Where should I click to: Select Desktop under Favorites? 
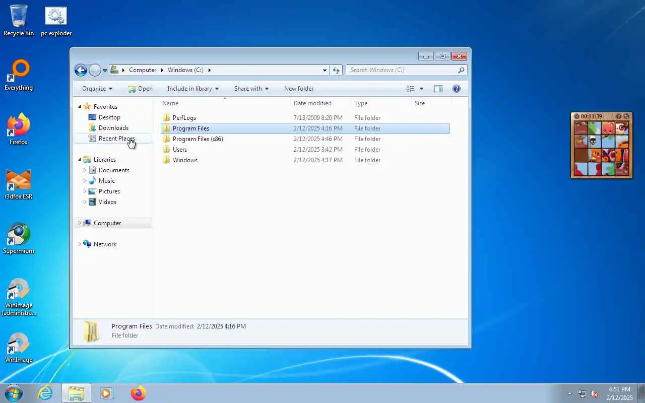point(109,117)
